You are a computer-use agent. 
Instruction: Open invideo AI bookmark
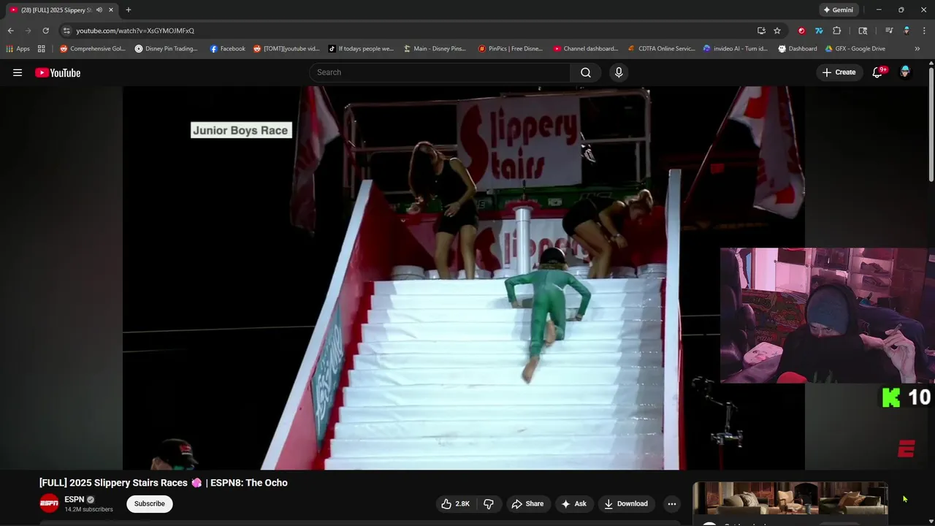[x=736, y=49]
